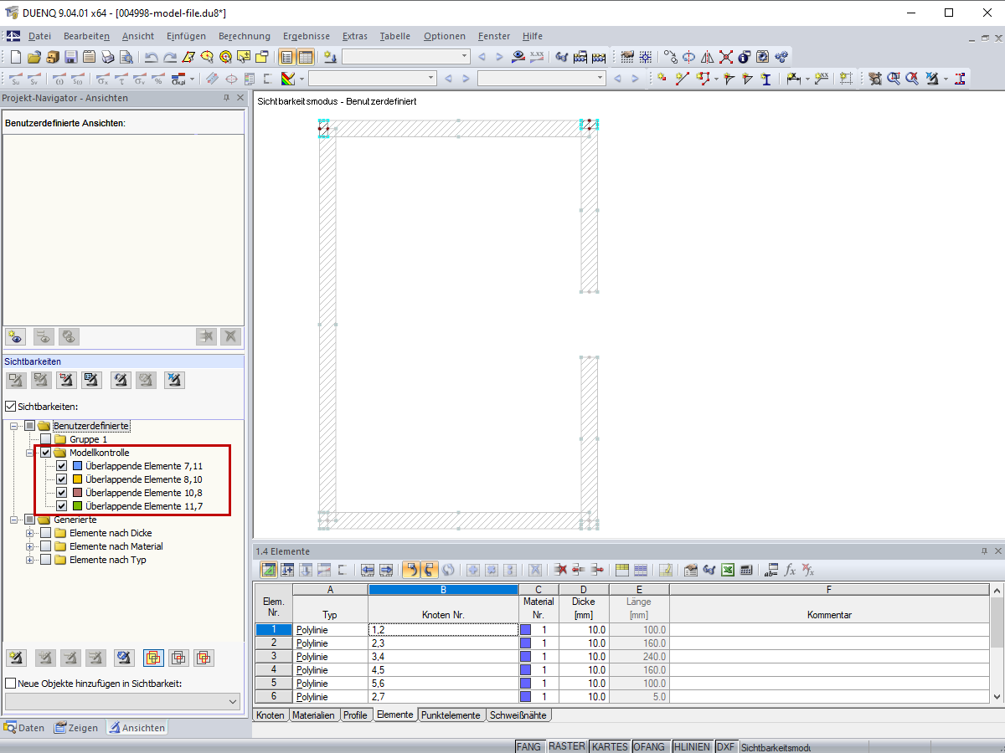Open the color scale results icon
Image resolution: width=1005 pixels, height=753 pixels.
point(287,79)
